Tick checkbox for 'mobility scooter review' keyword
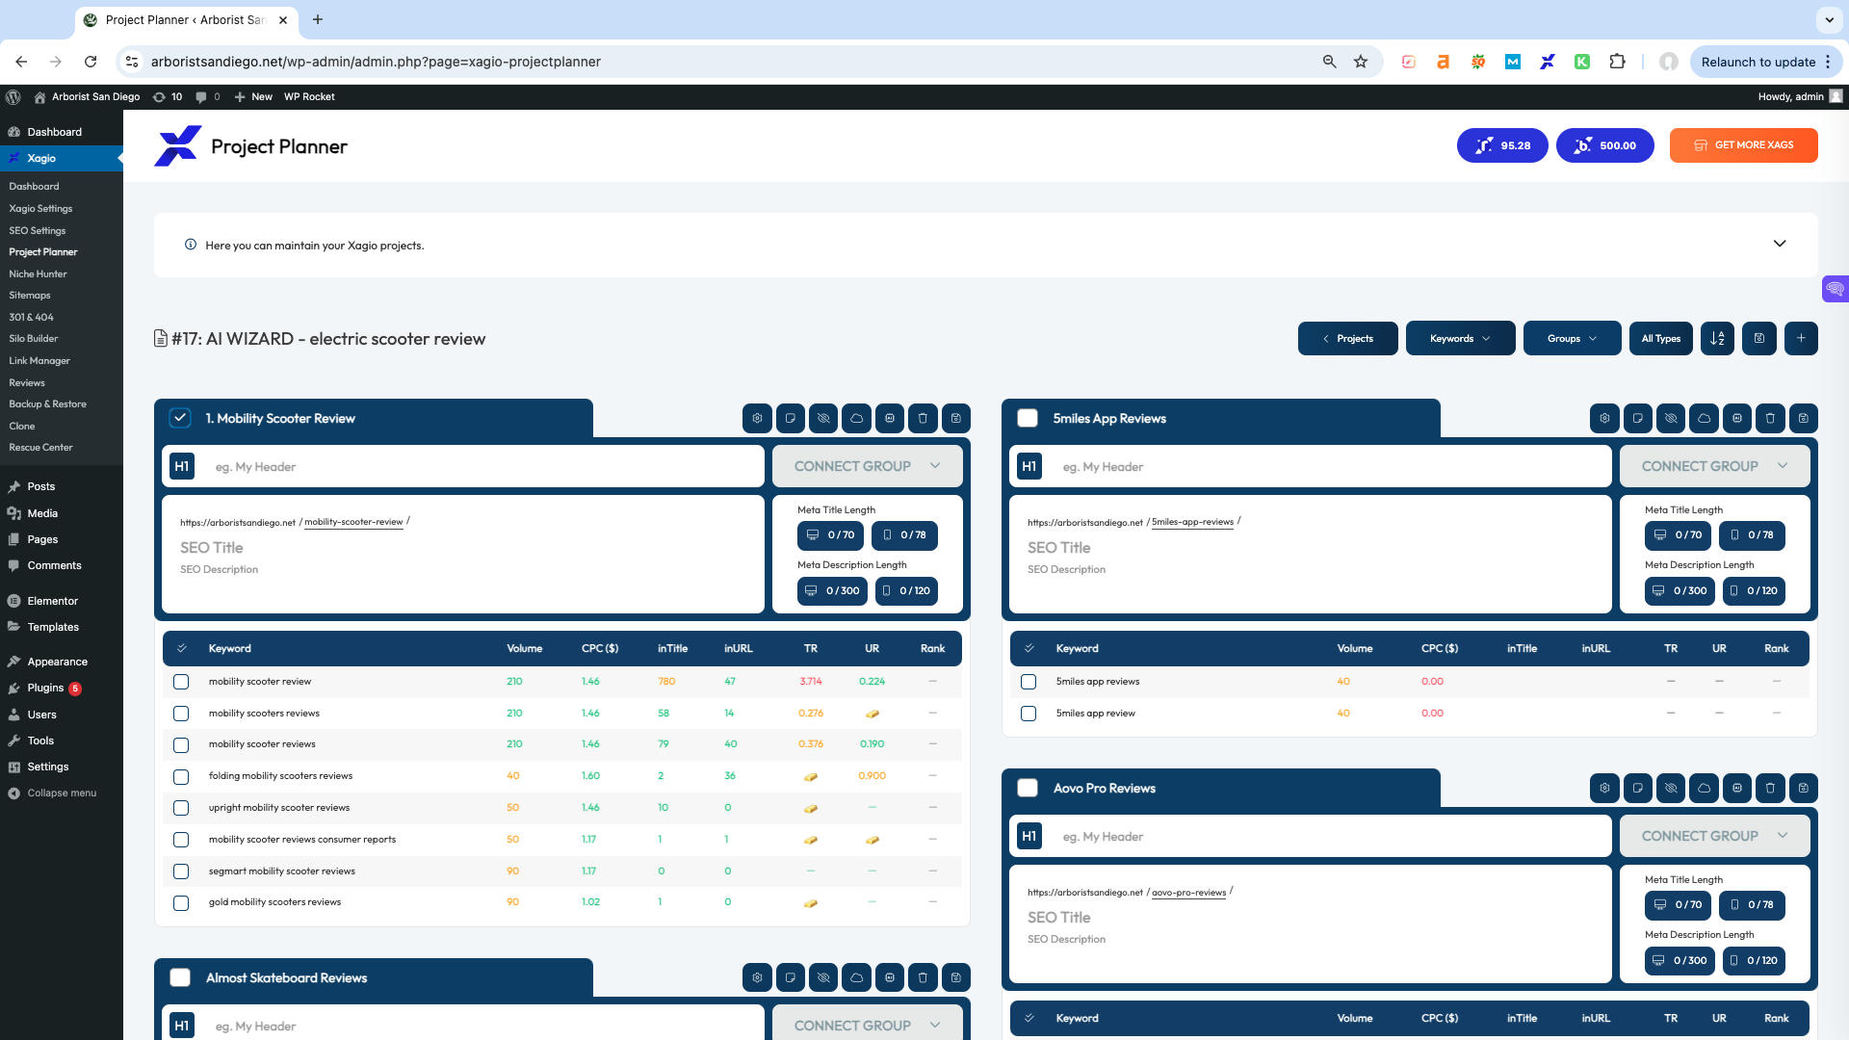Screen dimensions: 1849x1040 pos(181,682)
